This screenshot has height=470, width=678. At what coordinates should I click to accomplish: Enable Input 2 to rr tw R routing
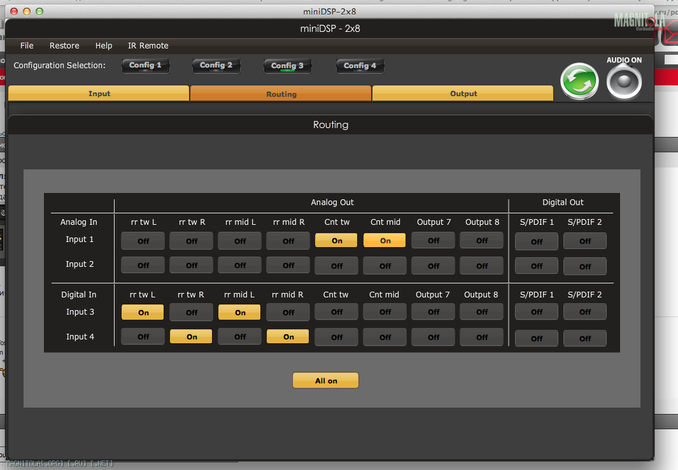tap(192, 265)
